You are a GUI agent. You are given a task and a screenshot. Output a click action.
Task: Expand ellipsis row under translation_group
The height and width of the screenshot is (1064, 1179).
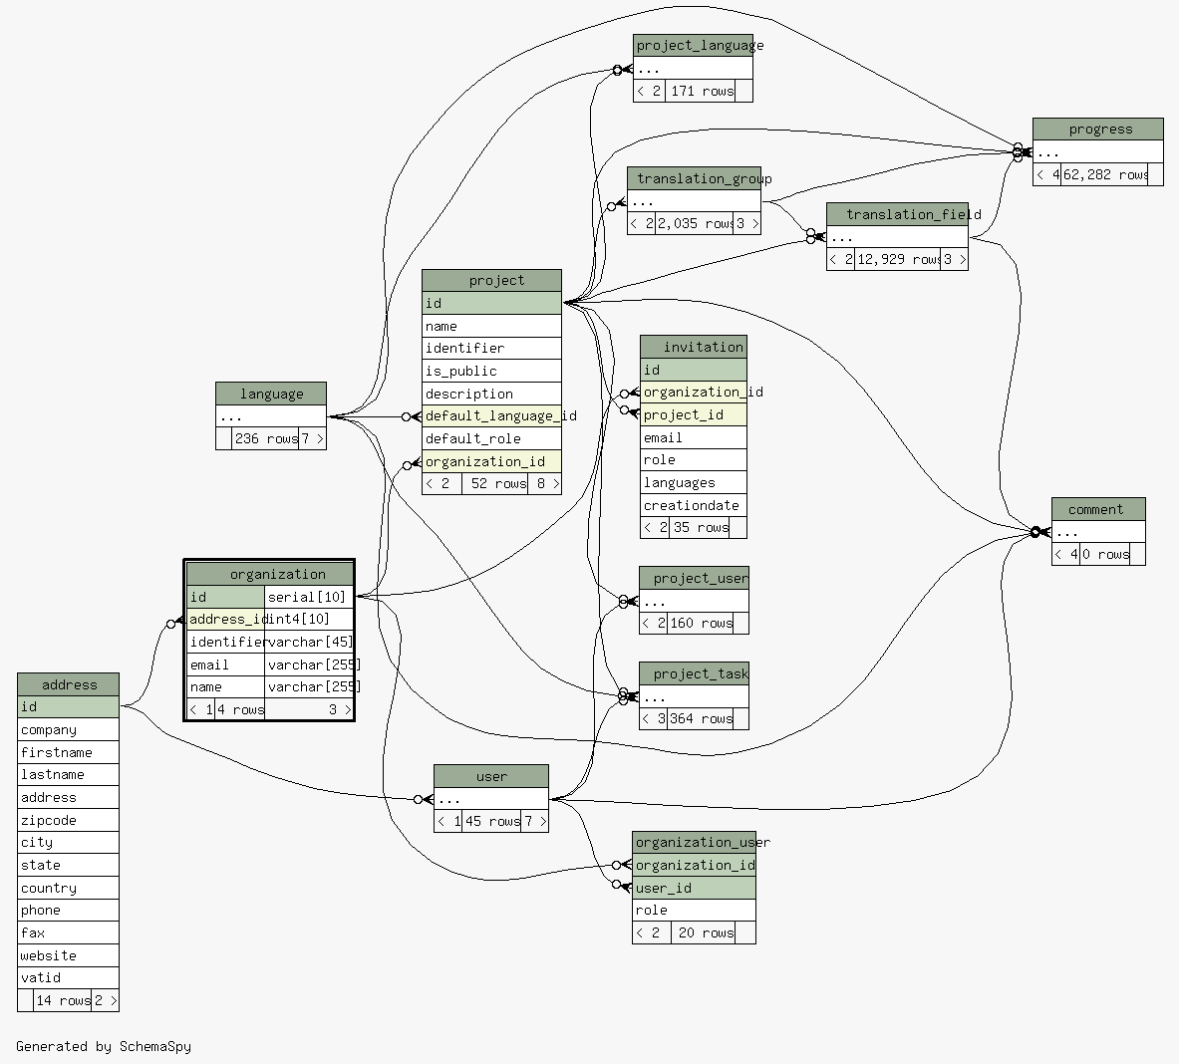(x=694, y=201)
